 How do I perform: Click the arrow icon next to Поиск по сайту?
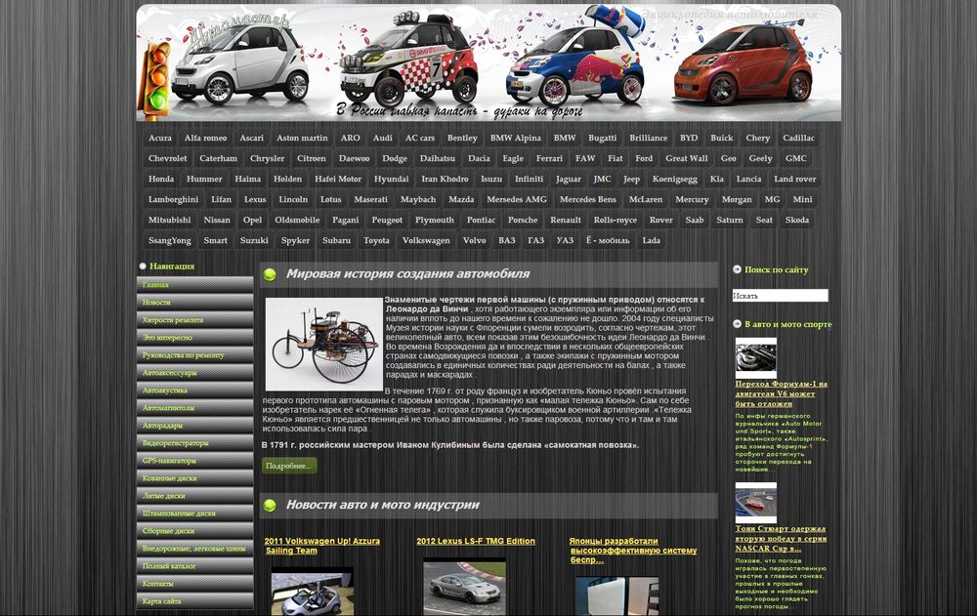pyautogui.click(x=737, y=269)
